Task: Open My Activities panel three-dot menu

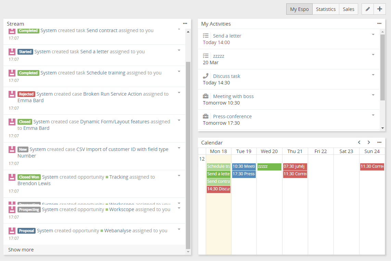Action: point(379,24)
